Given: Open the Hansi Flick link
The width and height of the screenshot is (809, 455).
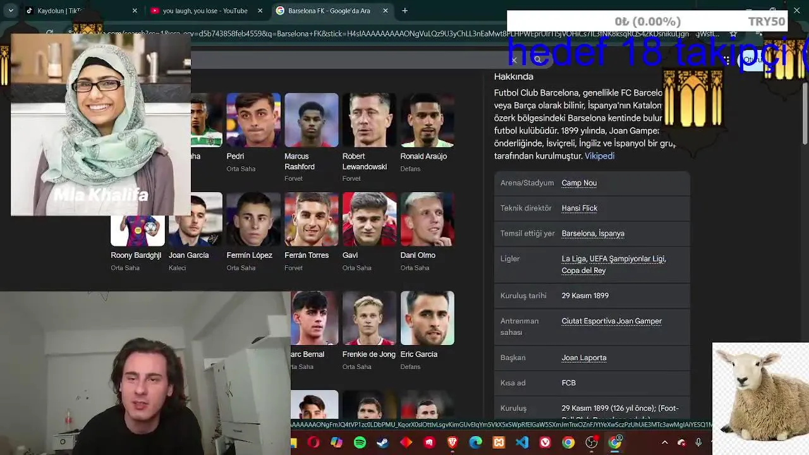Looking at the screenshot, I should click(x=580, y=208).
